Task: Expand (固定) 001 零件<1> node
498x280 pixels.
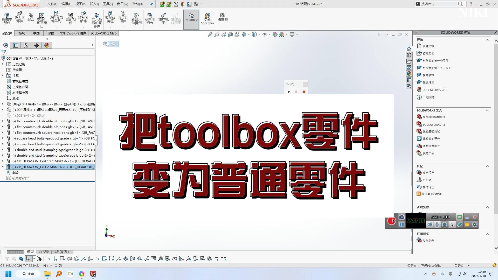Action: [3, 104]
